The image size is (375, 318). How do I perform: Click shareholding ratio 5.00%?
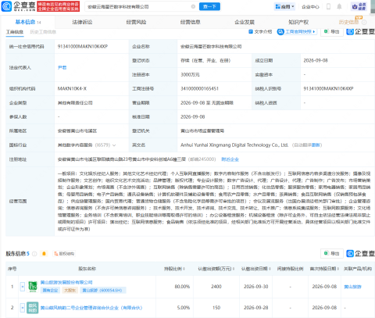pyautogui.click(x=184, y=308)
